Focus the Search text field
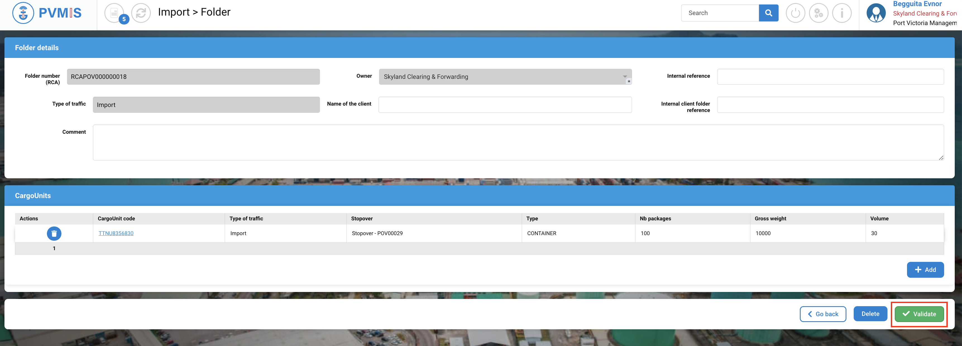This screenshot has width=962, height=346. pos(720,13)
